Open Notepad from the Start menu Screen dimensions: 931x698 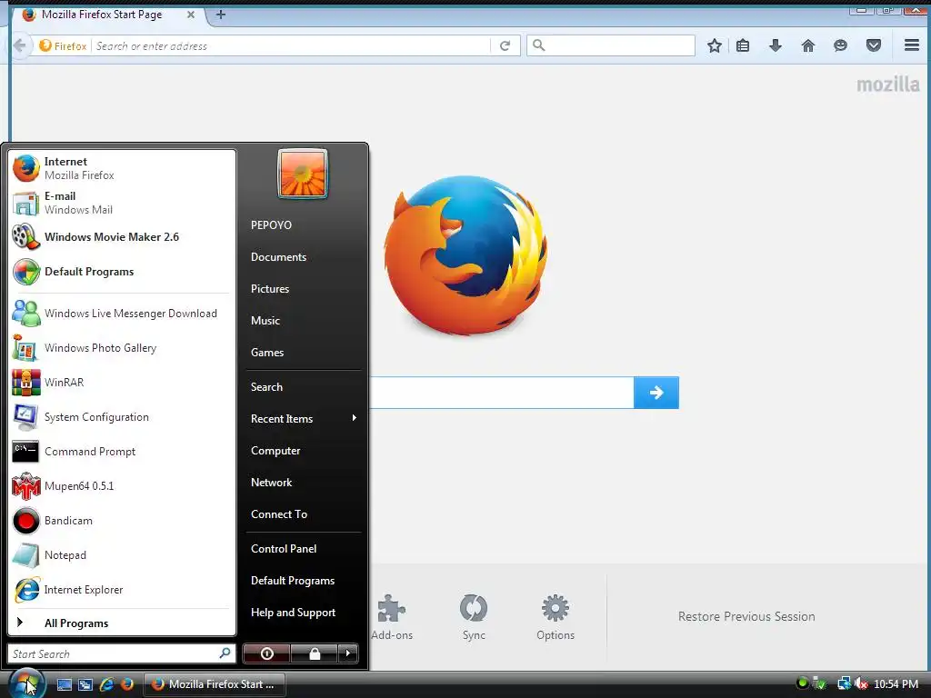[x=121, y=555]
